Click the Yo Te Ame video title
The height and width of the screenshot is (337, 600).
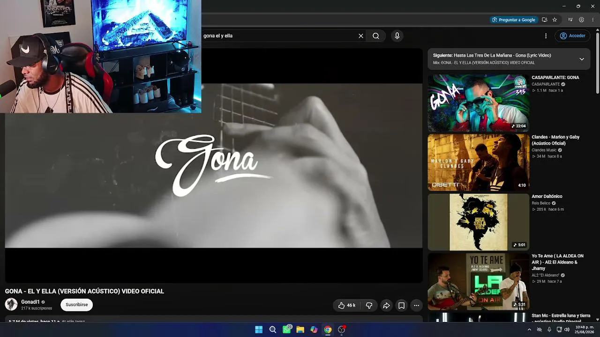pyautogui.click(x=557, y=262)
